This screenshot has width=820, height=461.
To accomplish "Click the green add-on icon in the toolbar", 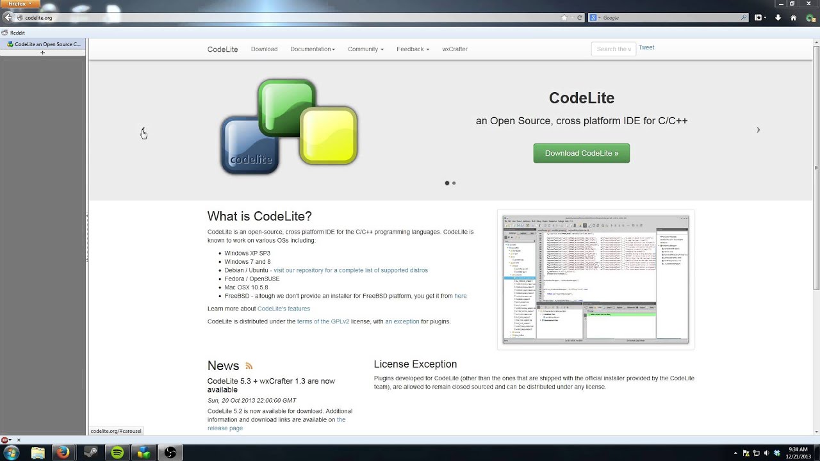I will tap(811, 18).
